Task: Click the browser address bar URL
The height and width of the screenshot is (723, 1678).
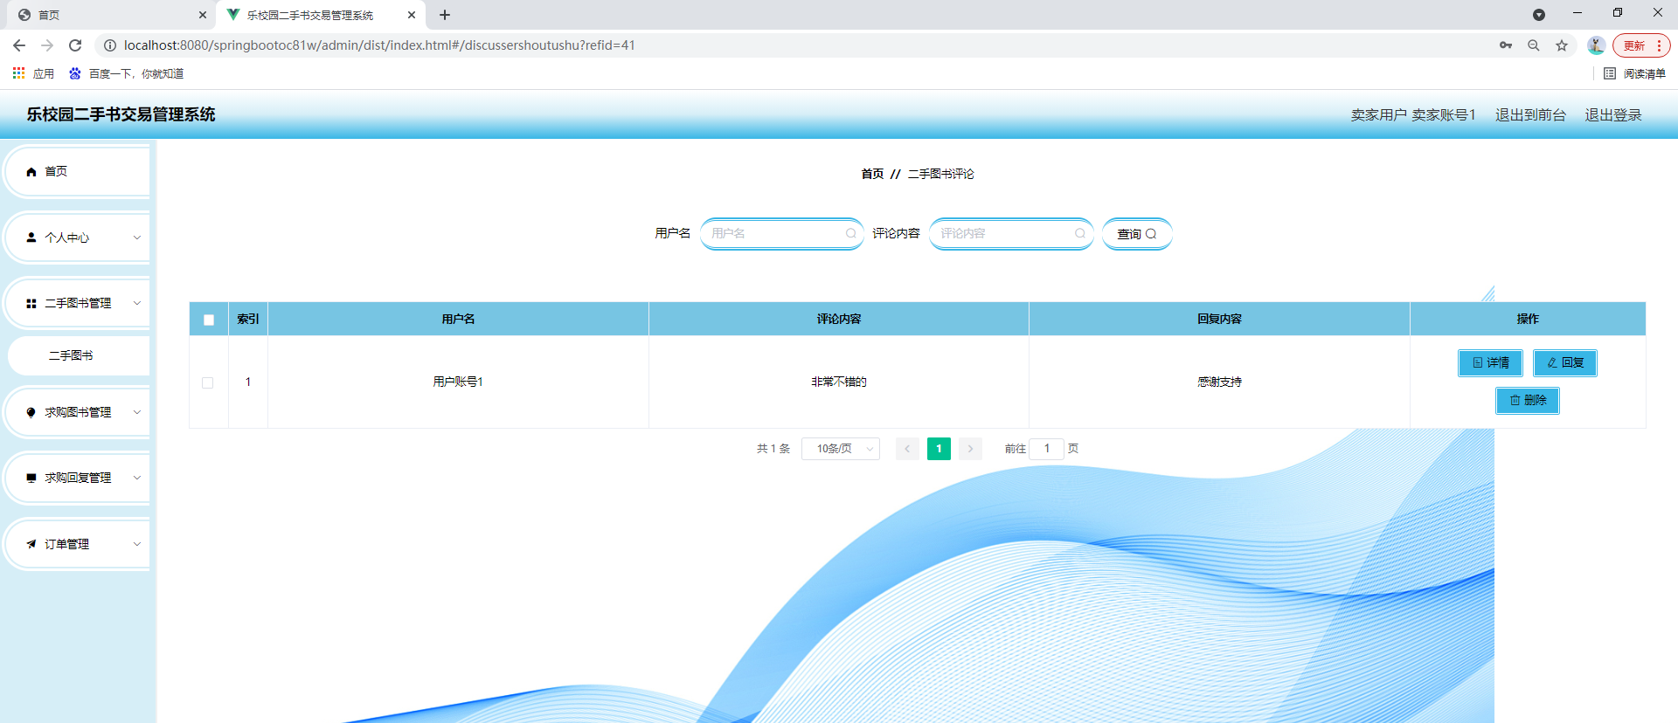Action: 379,45
